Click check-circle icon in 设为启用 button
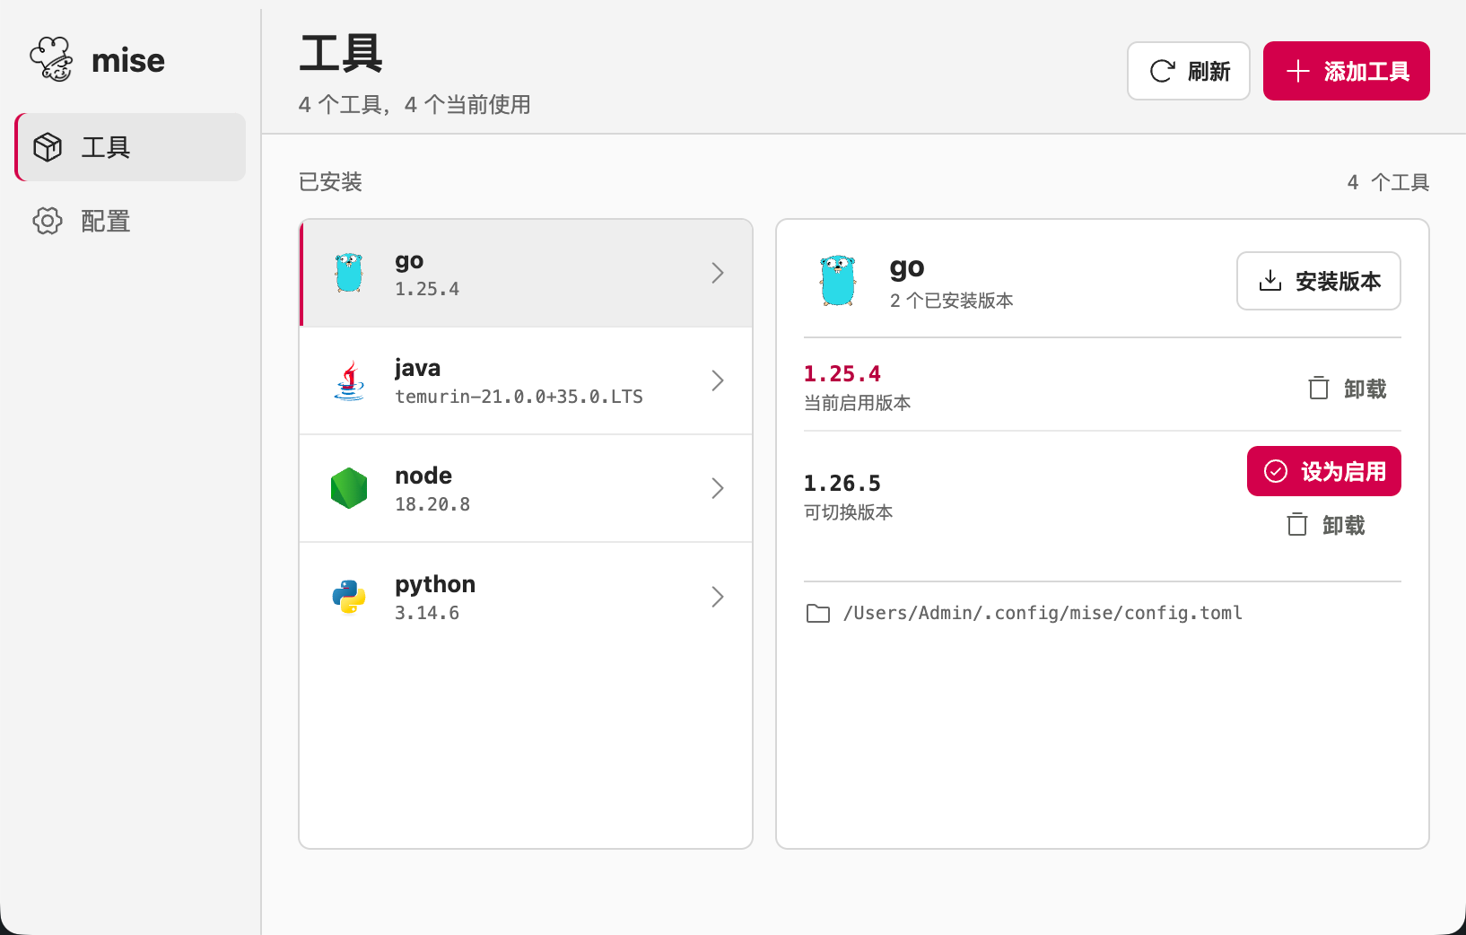This screenshot has width=1466, height=935. [1276, 471]
